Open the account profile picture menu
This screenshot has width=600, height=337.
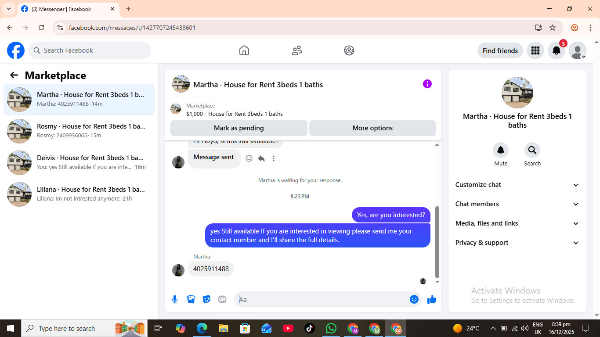[x=578, y=50]
